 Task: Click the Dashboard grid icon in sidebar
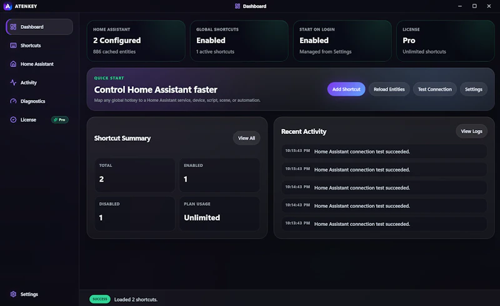click(x=13, y=27)
